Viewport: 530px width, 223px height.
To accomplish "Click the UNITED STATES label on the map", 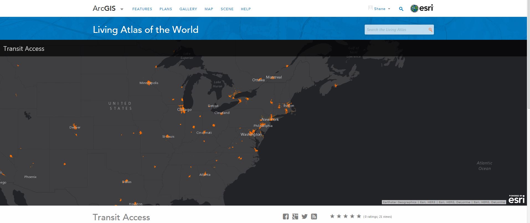I will click(x=120, y=106).
